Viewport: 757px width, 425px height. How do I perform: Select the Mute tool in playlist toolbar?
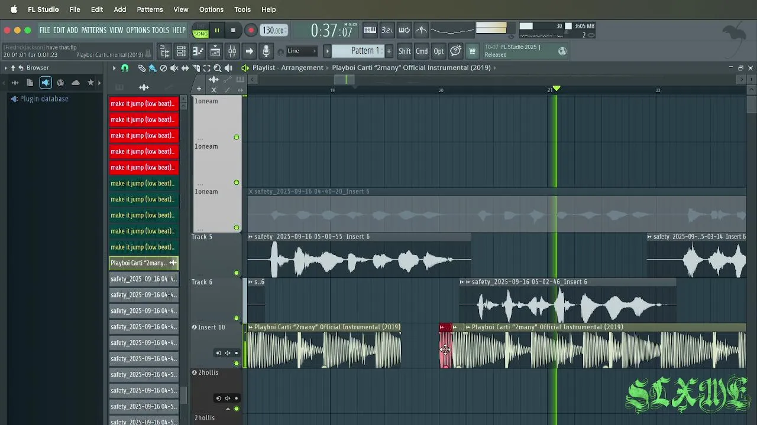pyautogui.click(x=174, y=68)
